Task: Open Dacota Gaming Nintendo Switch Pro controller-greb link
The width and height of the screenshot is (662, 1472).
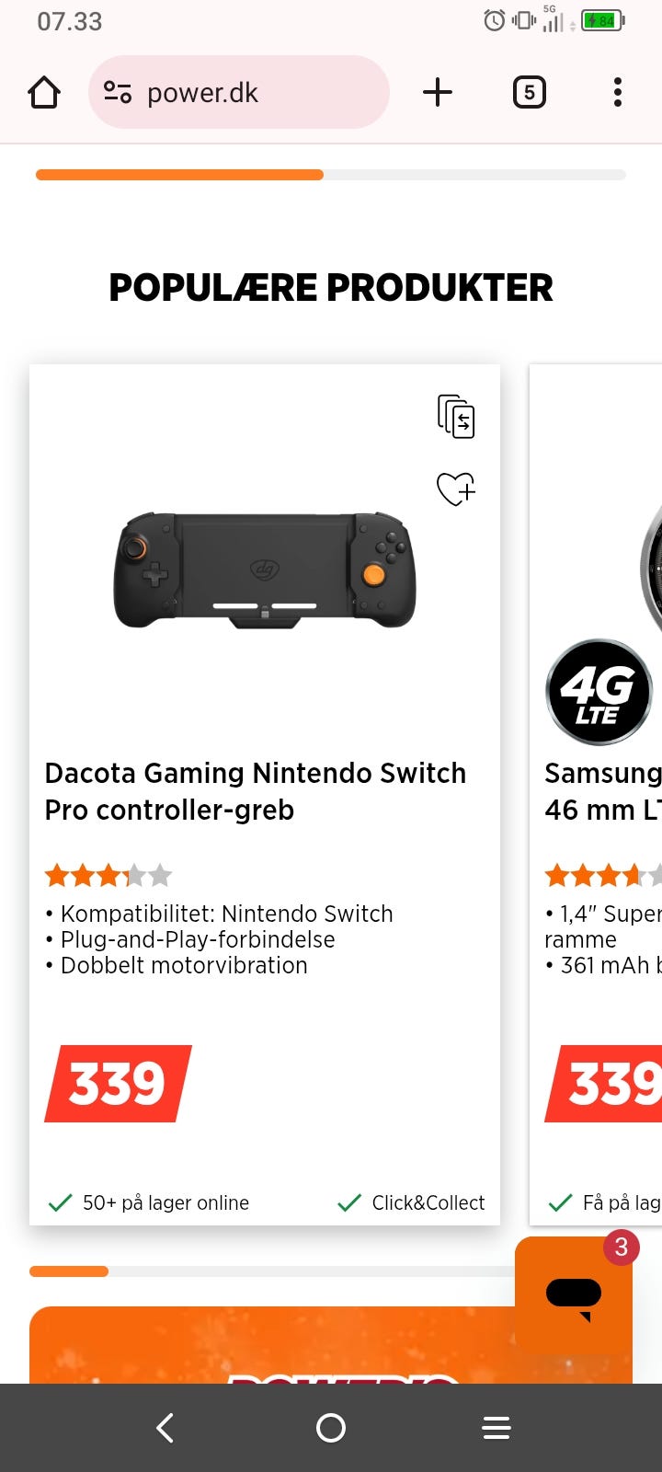Action: pyautogui.click(x=256, y=791)
